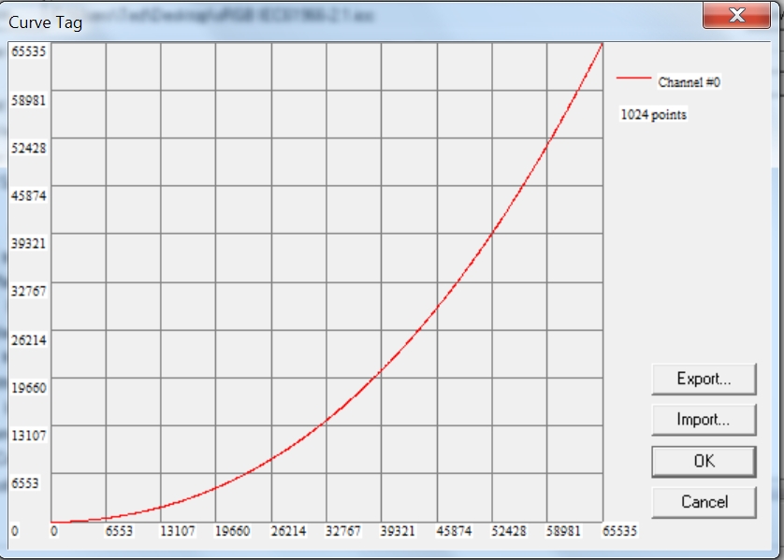
Task: Confirm the curve with OK
Action: tap(704, 461)
